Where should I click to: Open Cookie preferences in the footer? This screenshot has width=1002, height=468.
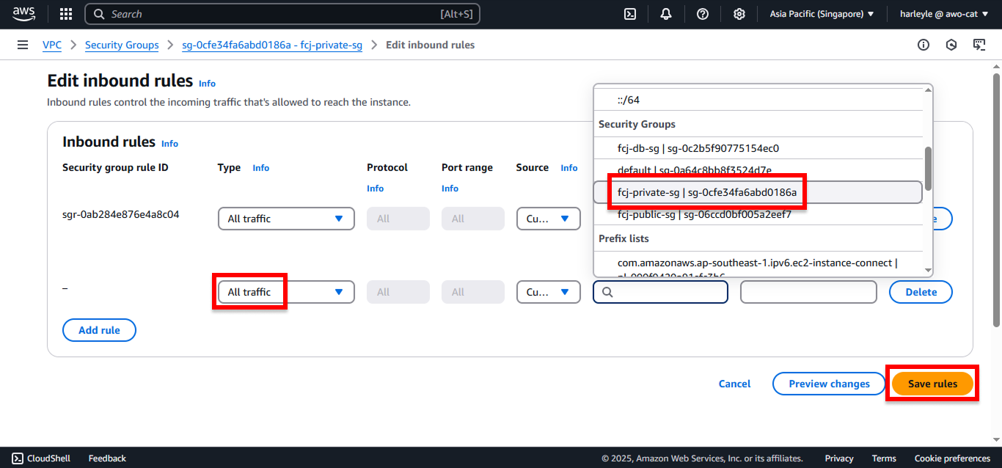coord(952,458)
